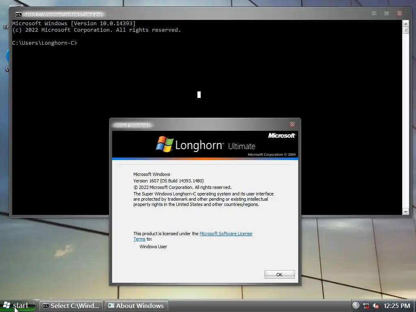The width and height of the screenshot is (416, 312).
Task: Minimize the cmd.exe window
Action: coord(374,13)
